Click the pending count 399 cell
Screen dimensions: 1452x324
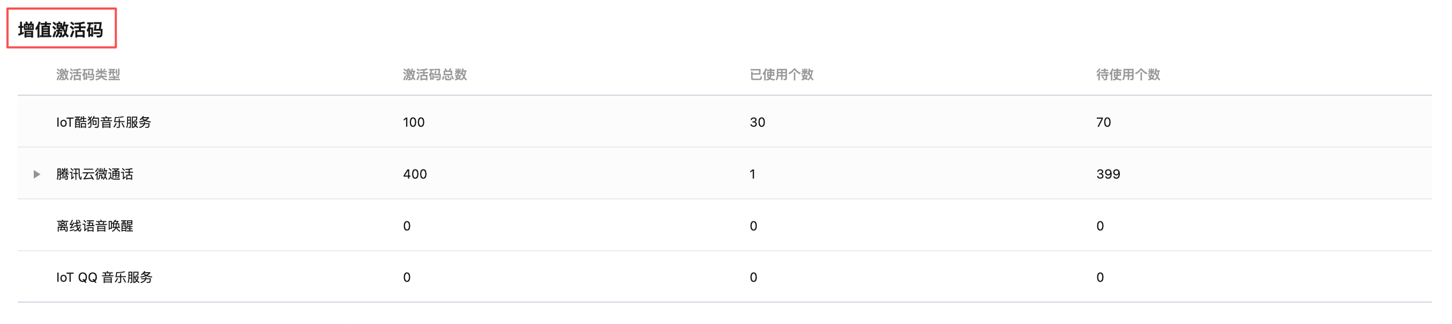[1108, 174]
